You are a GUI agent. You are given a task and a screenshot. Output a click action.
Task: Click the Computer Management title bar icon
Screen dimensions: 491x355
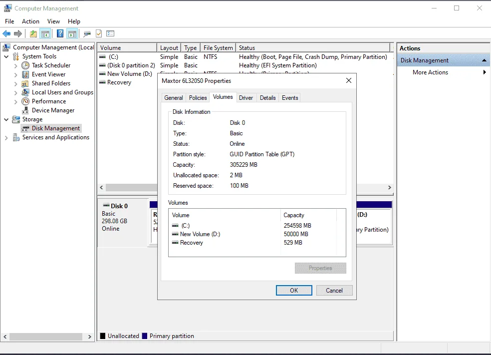coord(8,8)
